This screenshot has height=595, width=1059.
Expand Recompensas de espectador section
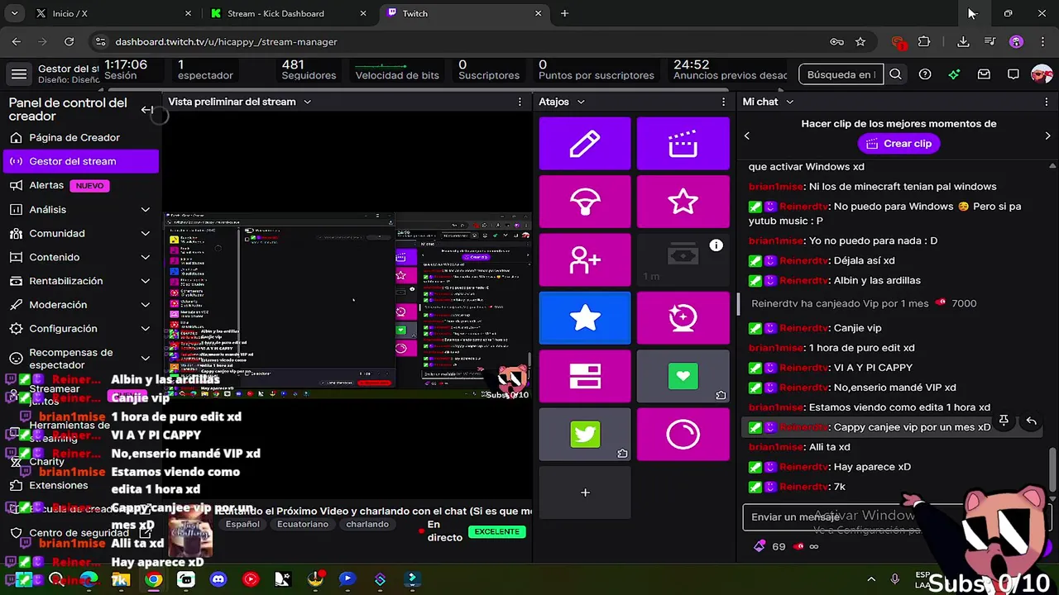145,359
